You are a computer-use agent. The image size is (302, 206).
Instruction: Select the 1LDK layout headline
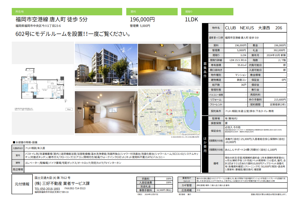pyautogui.click(x=191, y=19)
